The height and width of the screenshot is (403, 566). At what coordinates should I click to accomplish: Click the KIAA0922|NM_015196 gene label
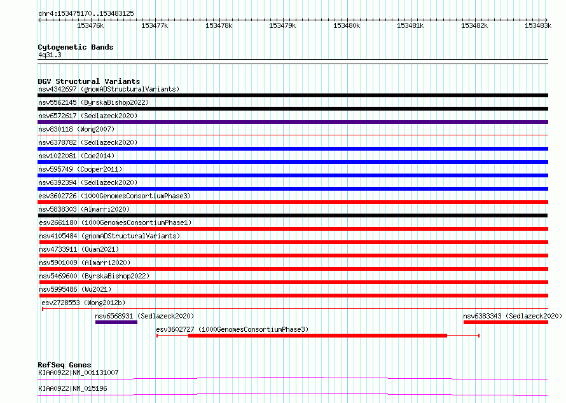click(x=72, y=388)
